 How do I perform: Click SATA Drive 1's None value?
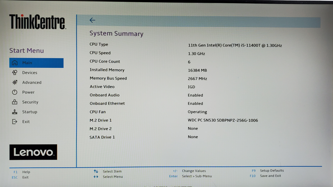pos(193,137)
